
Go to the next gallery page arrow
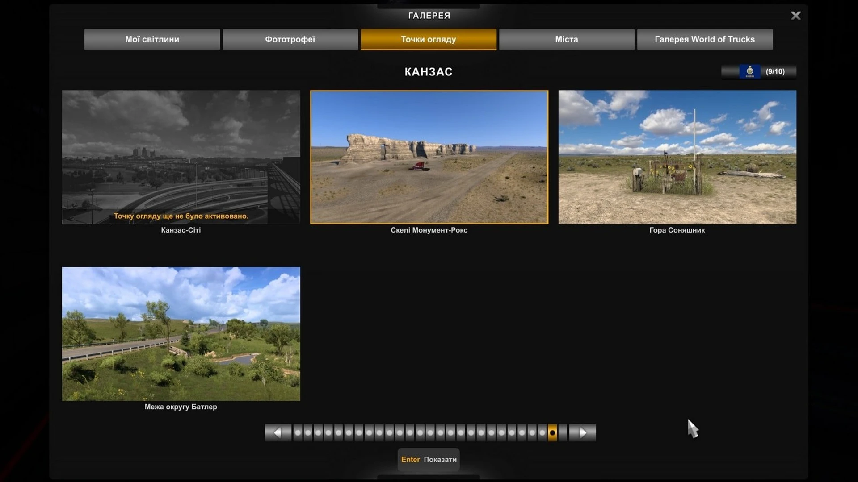coord(583,433)
